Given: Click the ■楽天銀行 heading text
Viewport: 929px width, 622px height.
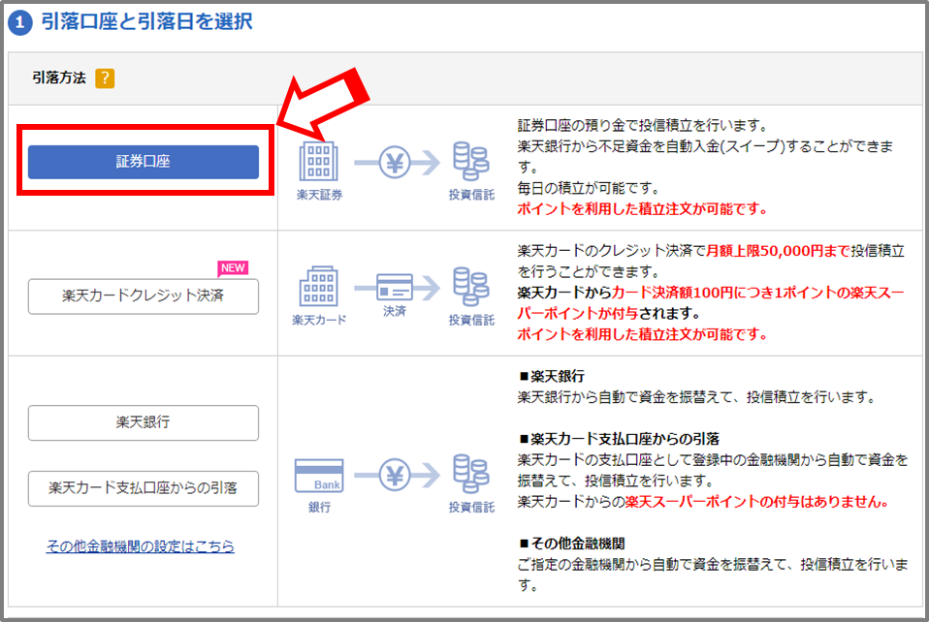Looking at the screenshot, I should coord(552,376).
